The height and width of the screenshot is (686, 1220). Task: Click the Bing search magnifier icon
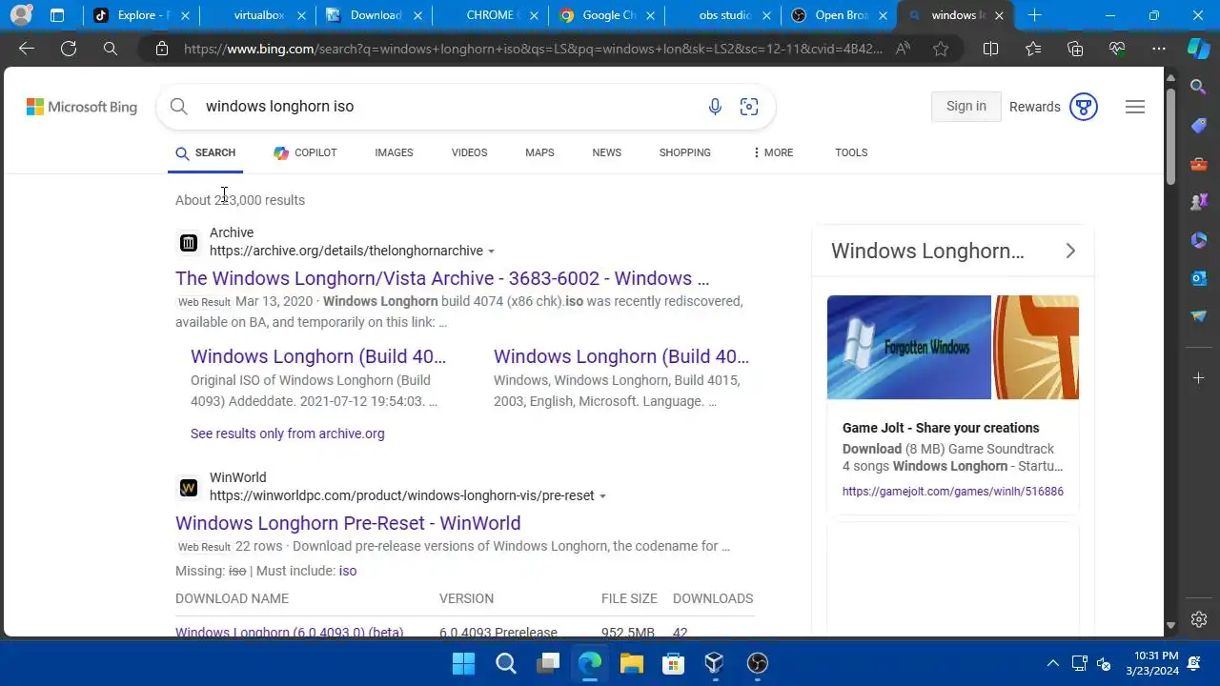(179, 107)
